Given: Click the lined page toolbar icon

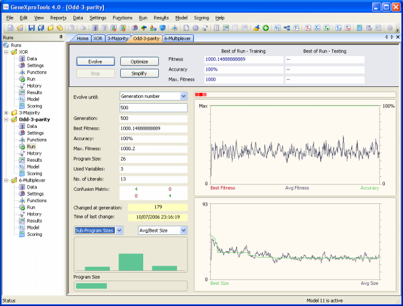Looking at the screenshot, I should pyautogui.click(x=186, y=28).
